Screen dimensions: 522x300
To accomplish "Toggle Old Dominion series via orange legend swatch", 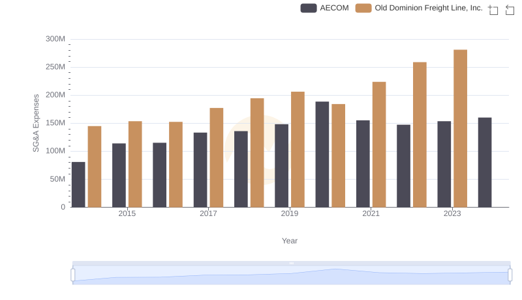I will coord(363,8).
